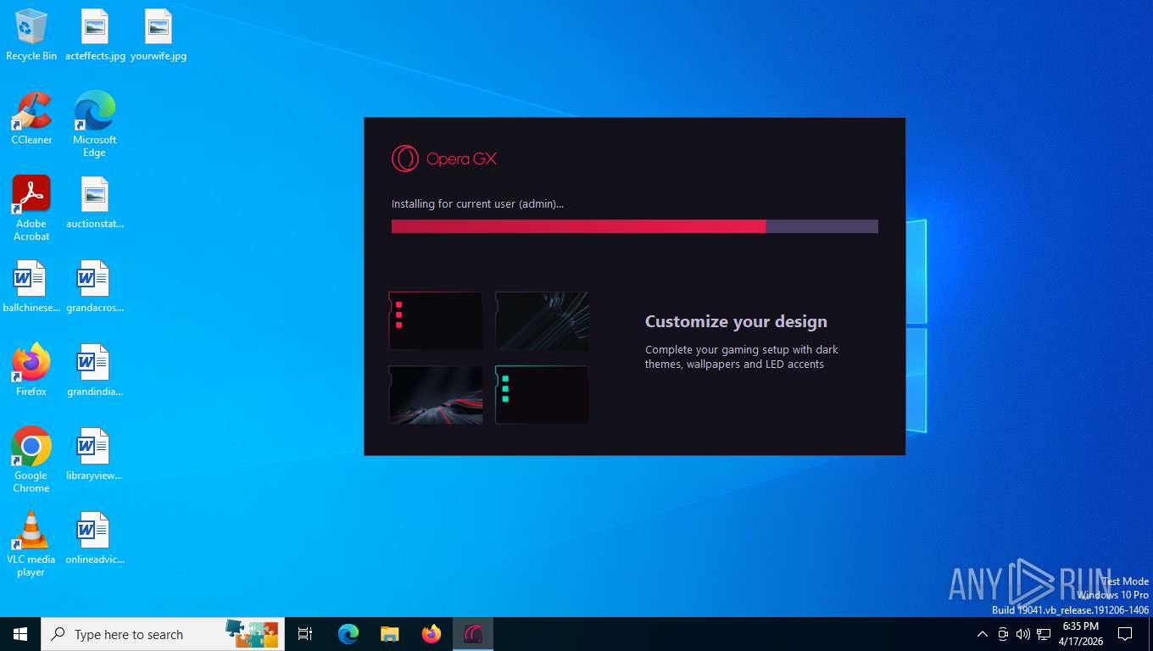The image size is (1153, 651).
Task: Click the dark themes description text
Action: [x=741, y=357]
